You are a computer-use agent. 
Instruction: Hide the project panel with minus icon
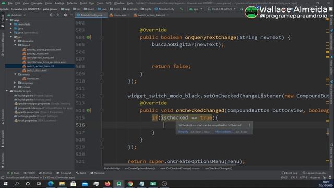pos(71,15)
